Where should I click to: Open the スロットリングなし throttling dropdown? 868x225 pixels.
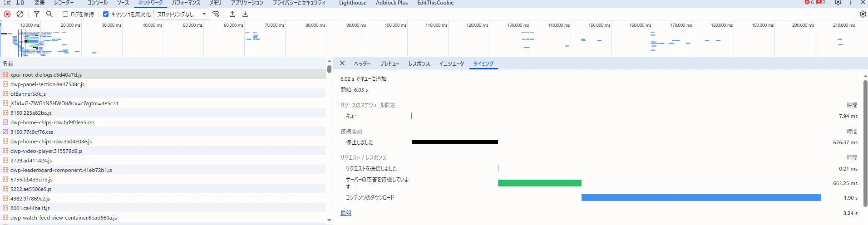tap(181, 14)
